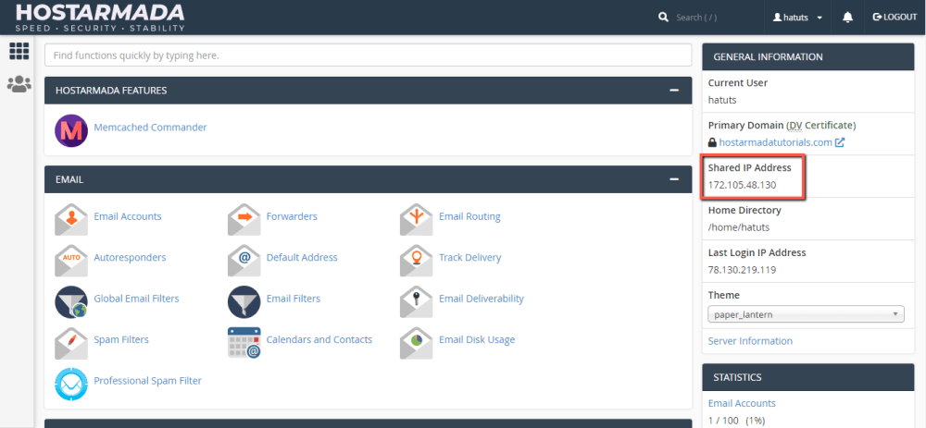This screenshot has height=428, width=926.
Task: Click the Statistics panel header
Action: pos(807,377)
